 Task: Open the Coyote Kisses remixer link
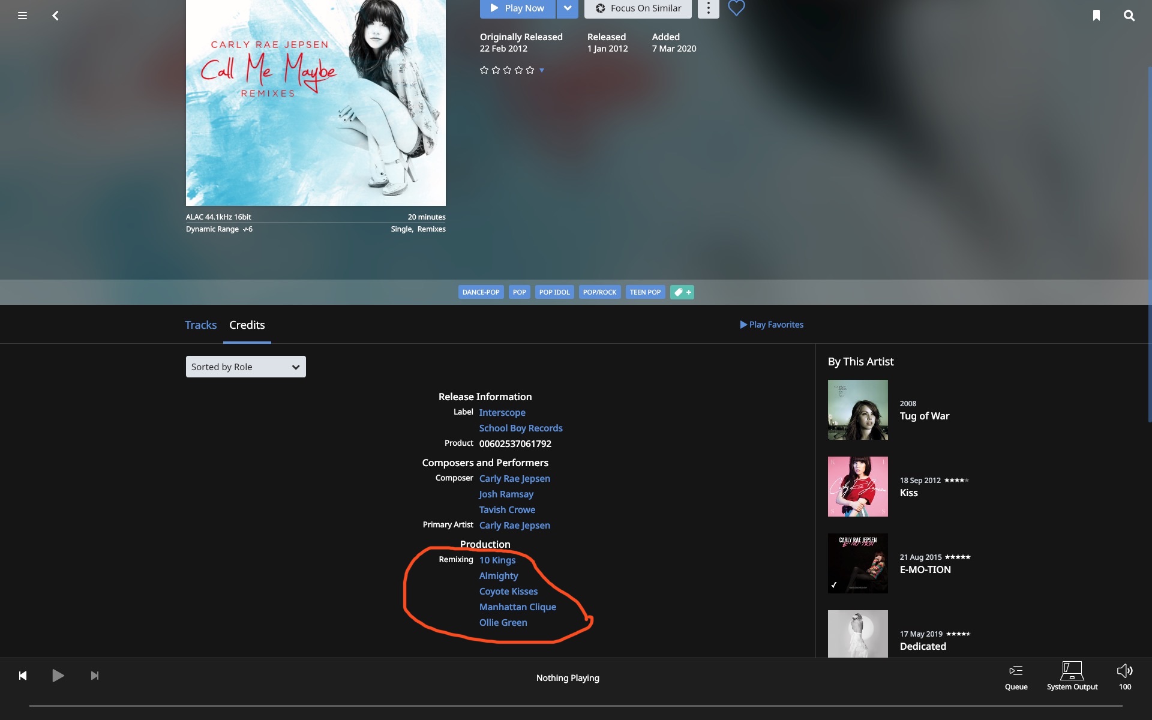click(x=508, y=591)
